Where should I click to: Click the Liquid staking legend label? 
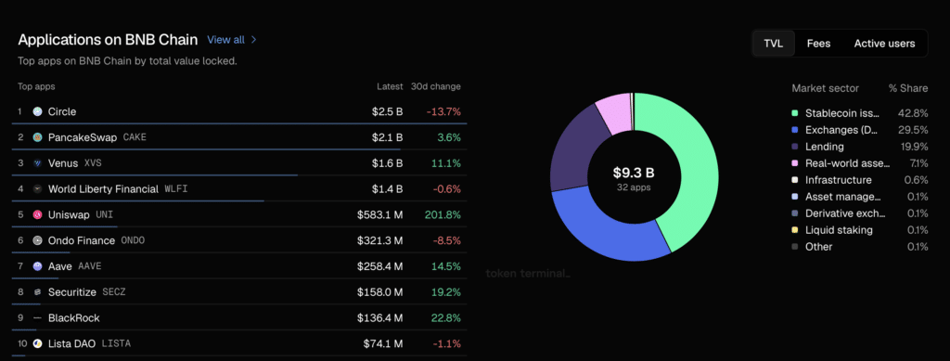click(839, 229)
